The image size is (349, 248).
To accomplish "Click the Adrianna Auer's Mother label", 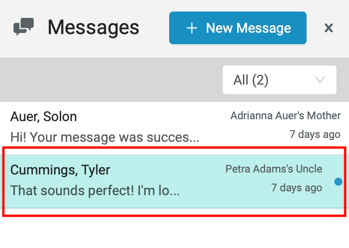I will point(285,115).
